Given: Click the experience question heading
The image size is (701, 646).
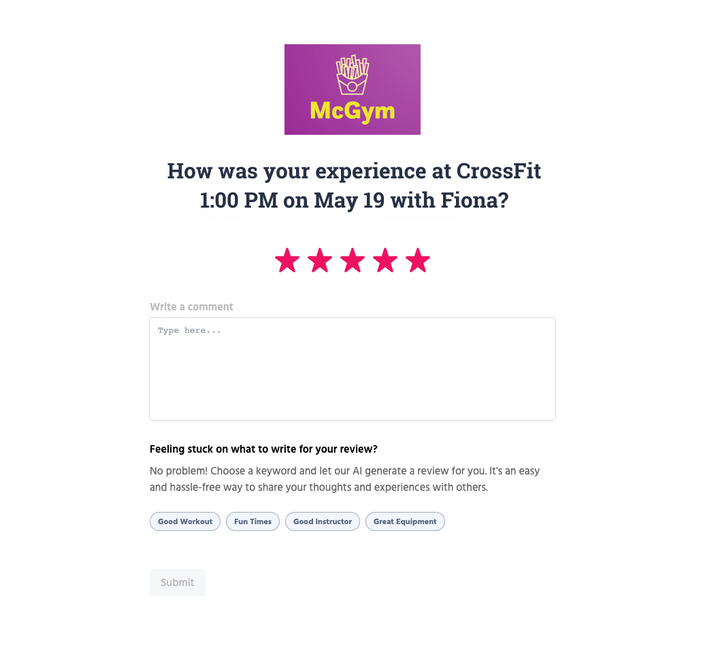Looking at the screenshot, I should (353, 185).
